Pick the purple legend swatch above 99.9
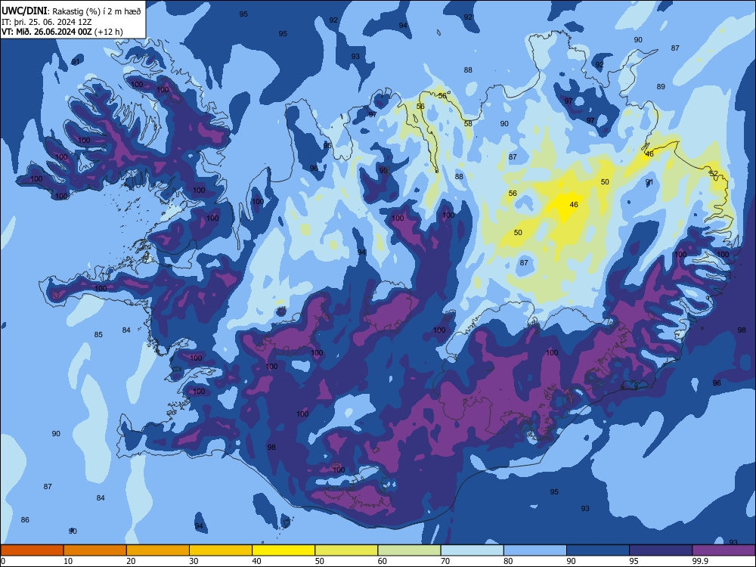The width and height of the screenshot is (756, 567). [x=723, y=550]
